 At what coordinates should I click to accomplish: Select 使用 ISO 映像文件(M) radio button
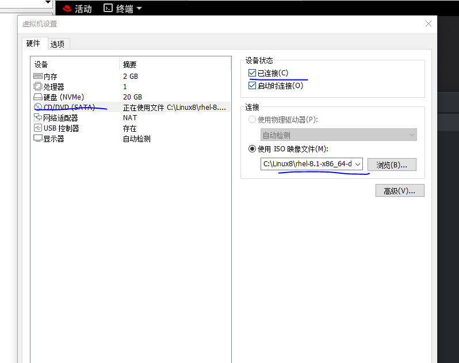point(252,149)
